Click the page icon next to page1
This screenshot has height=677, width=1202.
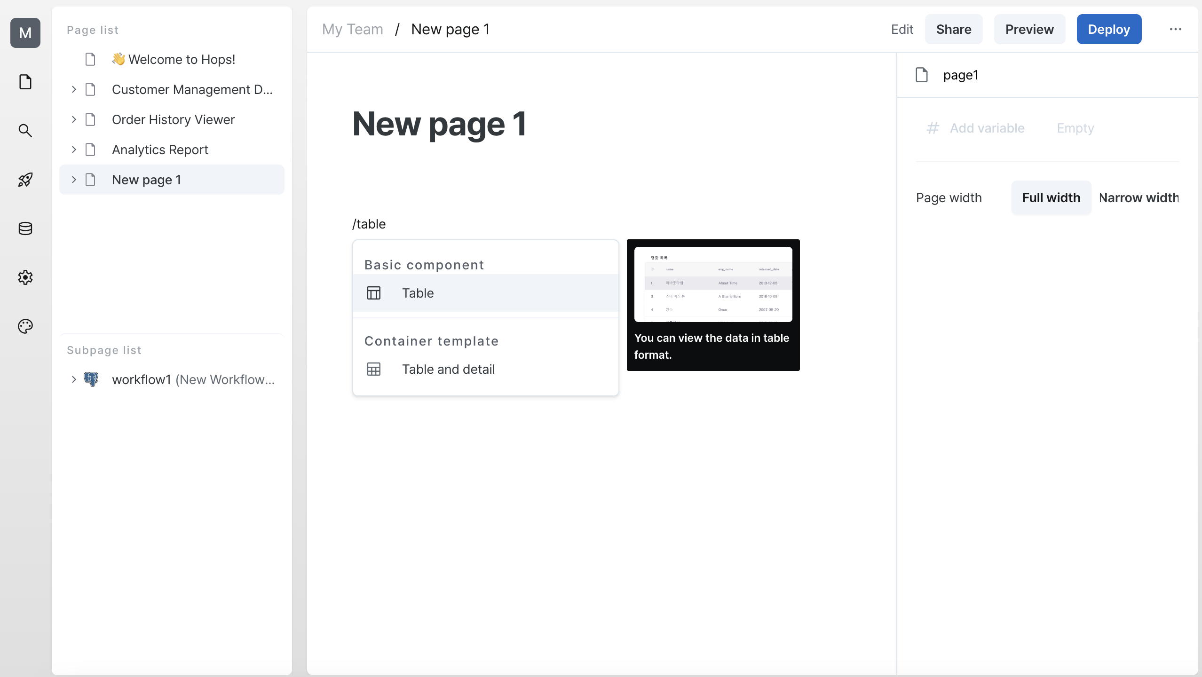point(922,75)
